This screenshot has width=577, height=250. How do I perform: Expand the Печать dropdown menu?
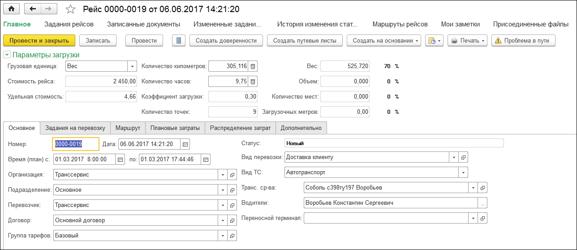(468, 40)
